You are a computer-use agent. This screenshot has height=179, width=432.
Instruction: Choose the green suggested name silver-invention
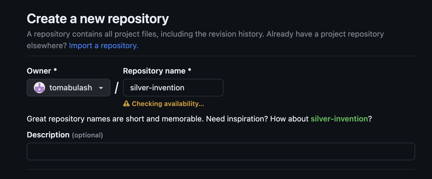(339, 119)
